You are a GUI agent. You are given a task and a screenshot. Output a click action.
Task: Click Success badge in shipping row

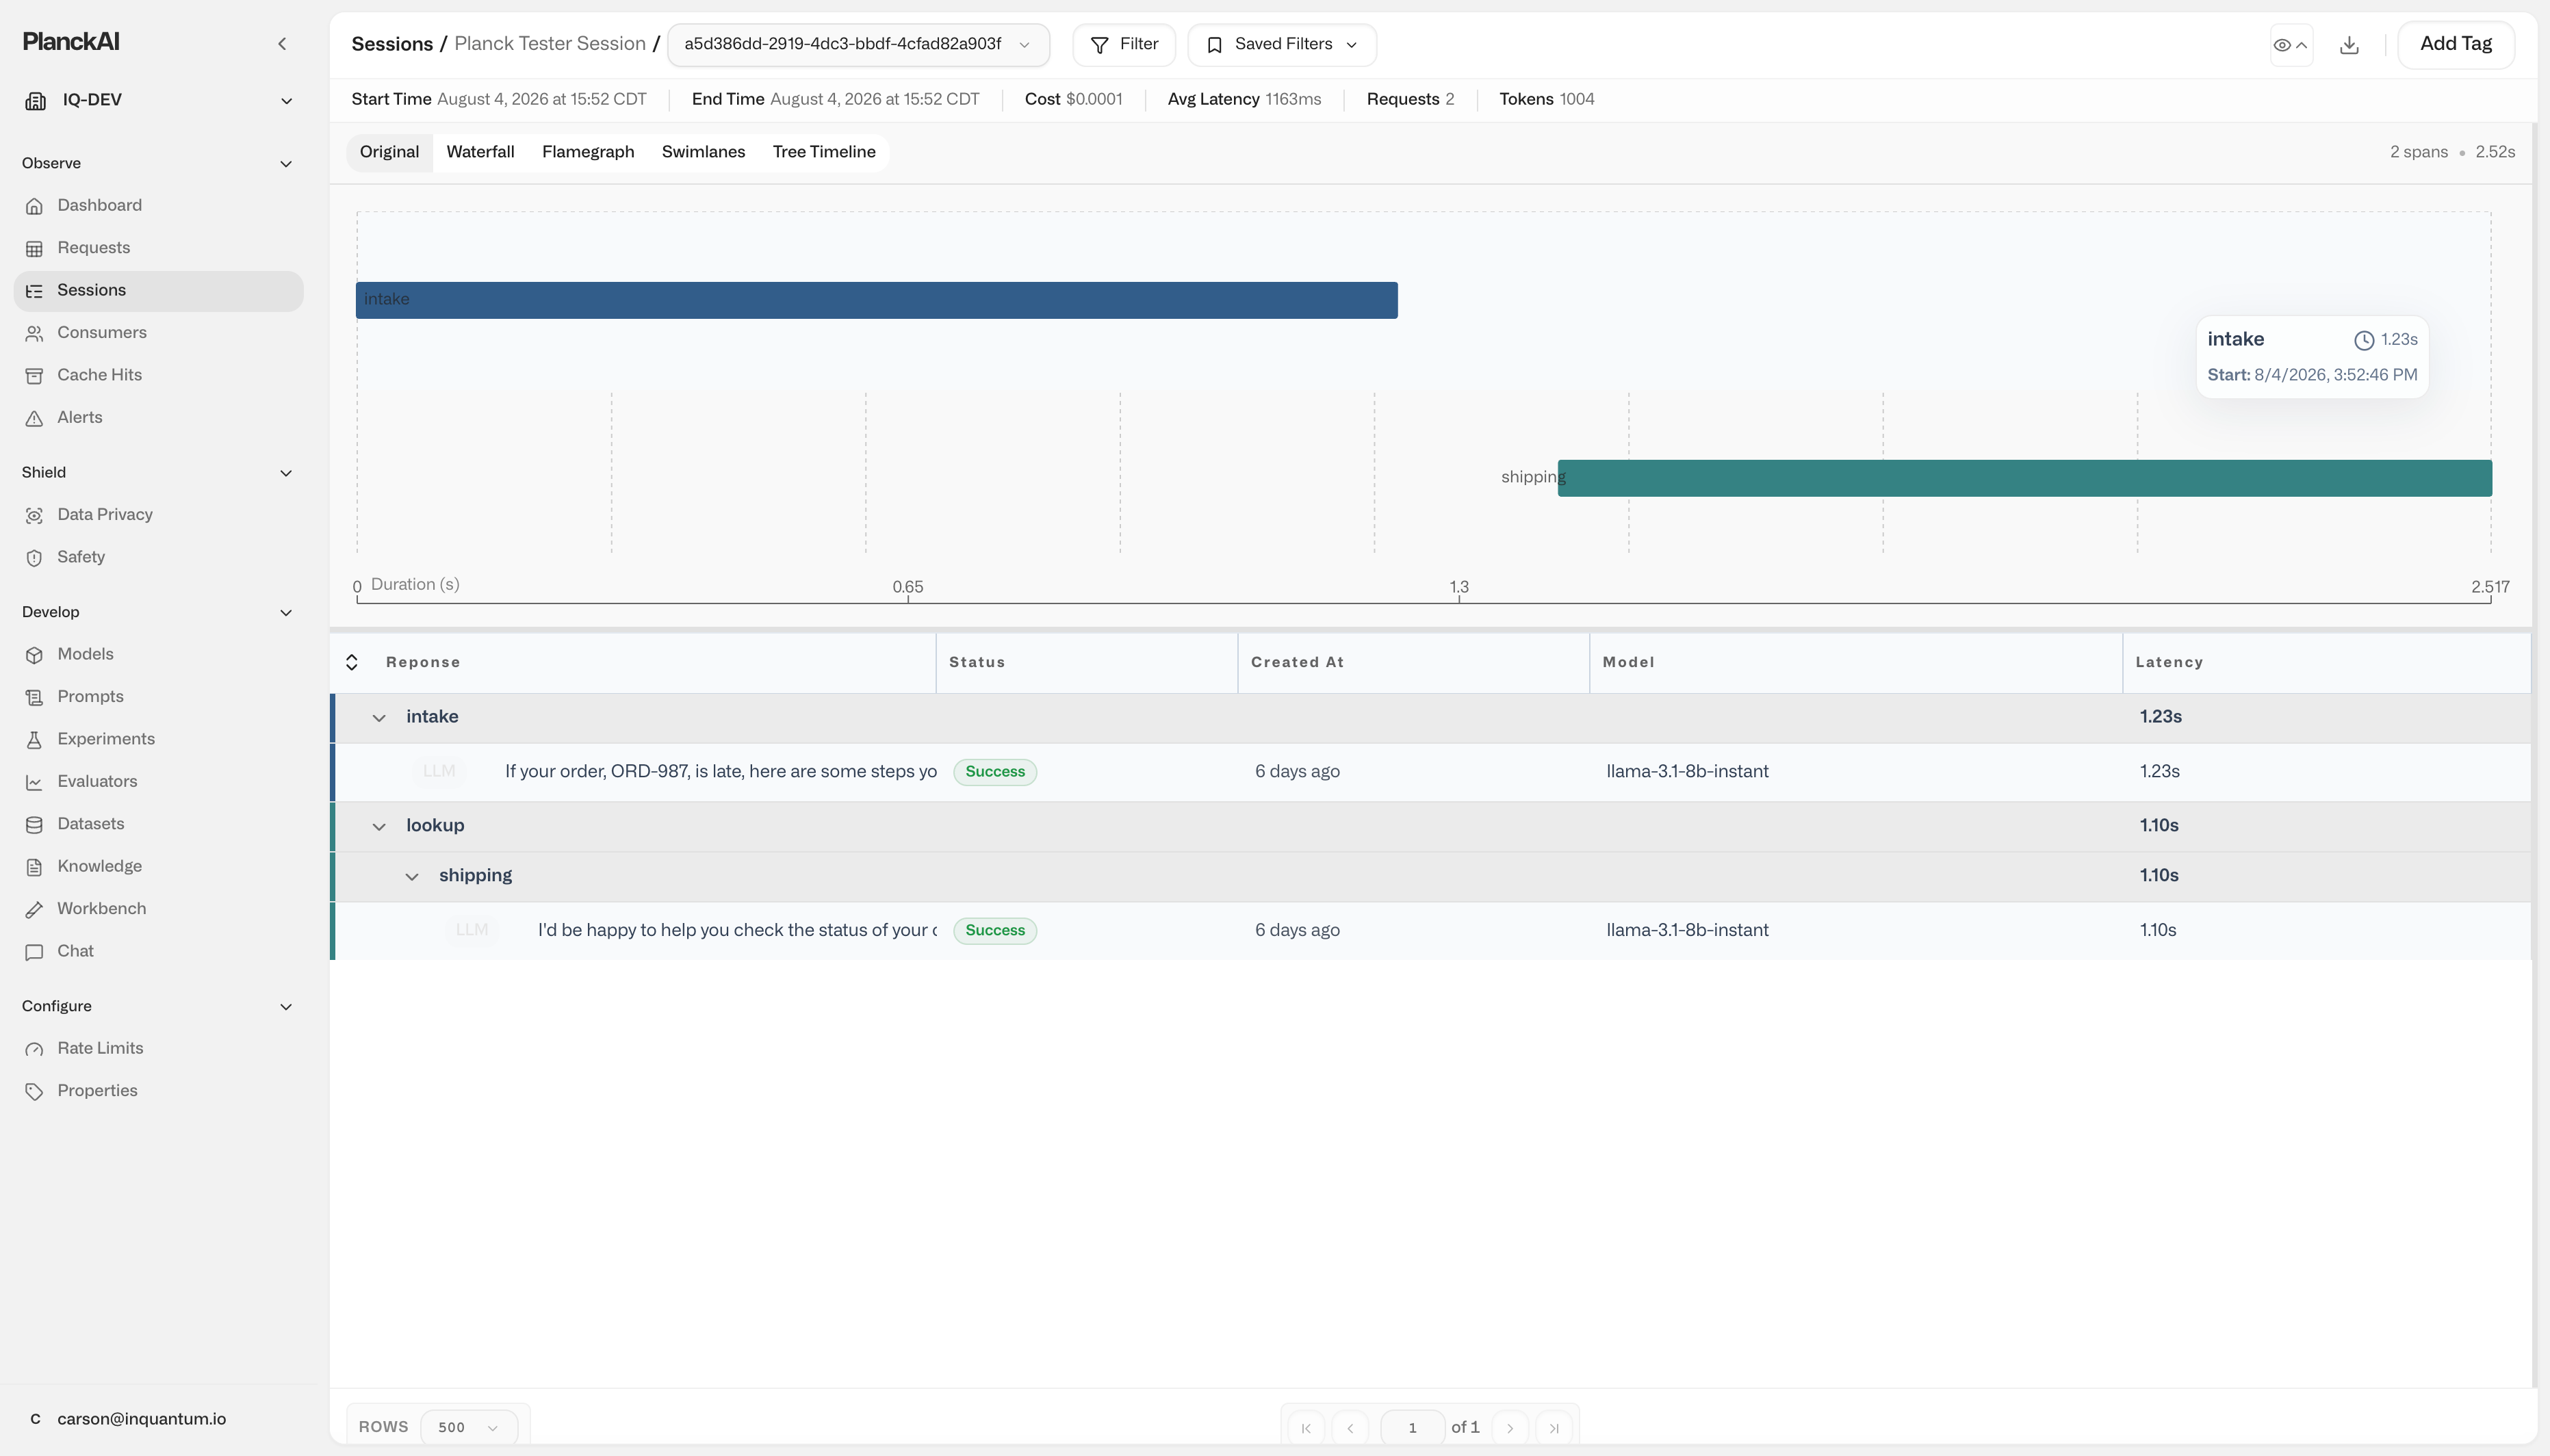(995, 931)
